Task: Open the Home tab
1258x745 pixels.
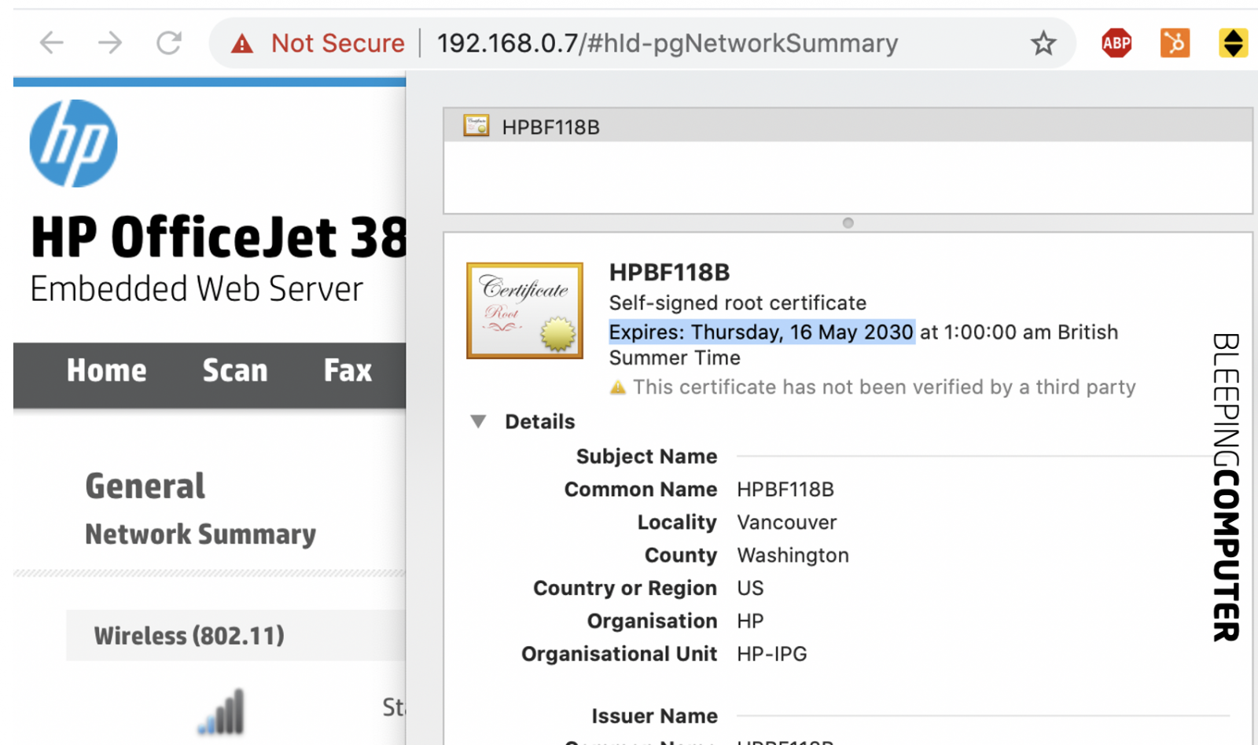Action: coord(106,370)
